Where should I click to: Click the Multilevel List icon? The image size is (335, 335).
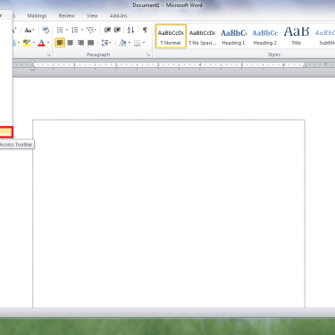tap(90, 30)
